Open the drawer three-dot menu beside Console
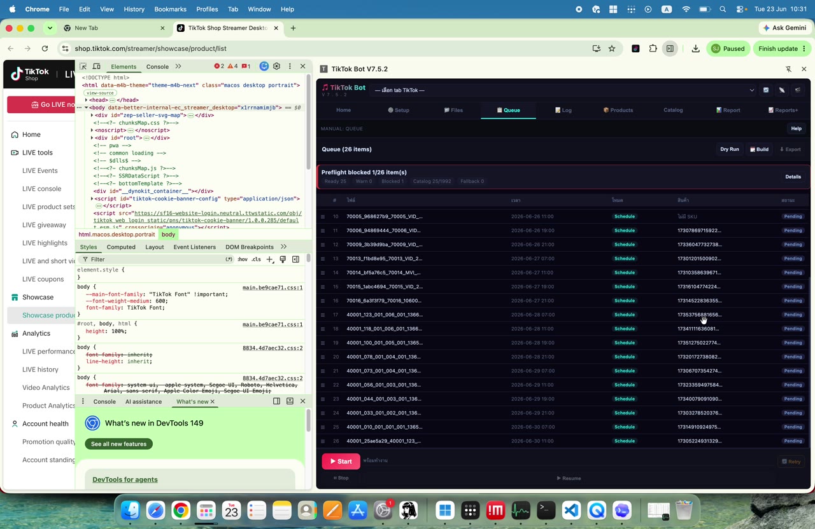Image resolution: width=815 pixels, height=529 pixels. tap(83, 401)
